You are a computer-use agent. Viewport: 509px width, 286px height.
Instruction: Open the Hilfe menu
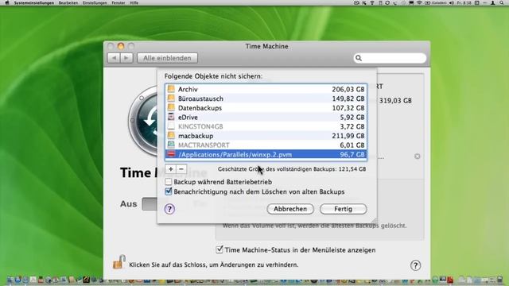[x=134, y=2]
